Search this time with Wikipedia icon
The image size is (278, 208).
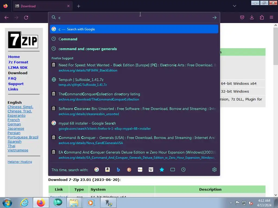pos(151,170)
